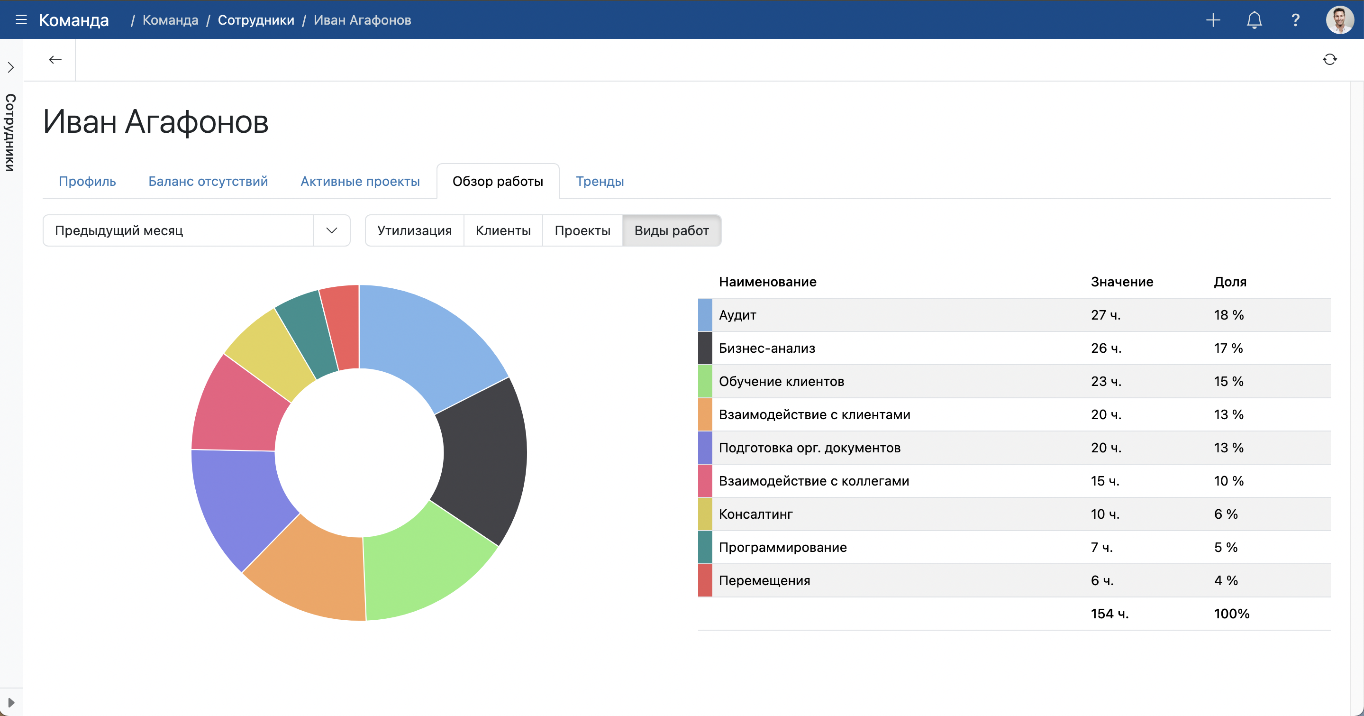Click the Обучение клиентов green swatch
Screen dimensions: 1364x716
coord(705,381)
